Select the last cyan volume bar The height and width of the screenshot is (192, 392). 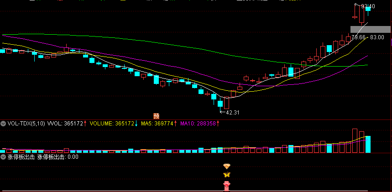tap(368, 144)
